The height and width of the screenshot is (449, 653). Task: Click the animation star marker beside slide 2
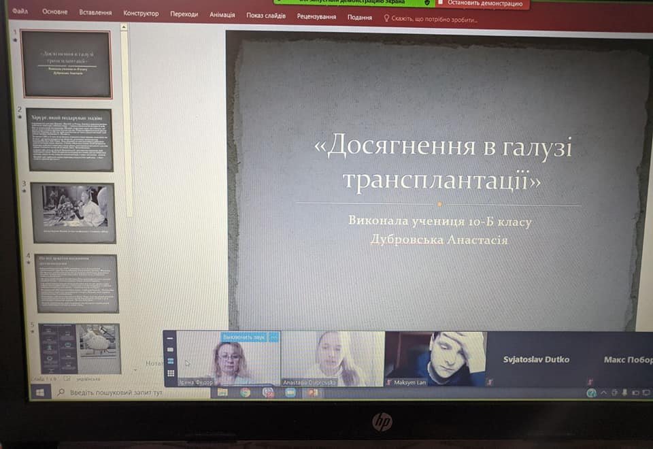(x=19, y=118)
